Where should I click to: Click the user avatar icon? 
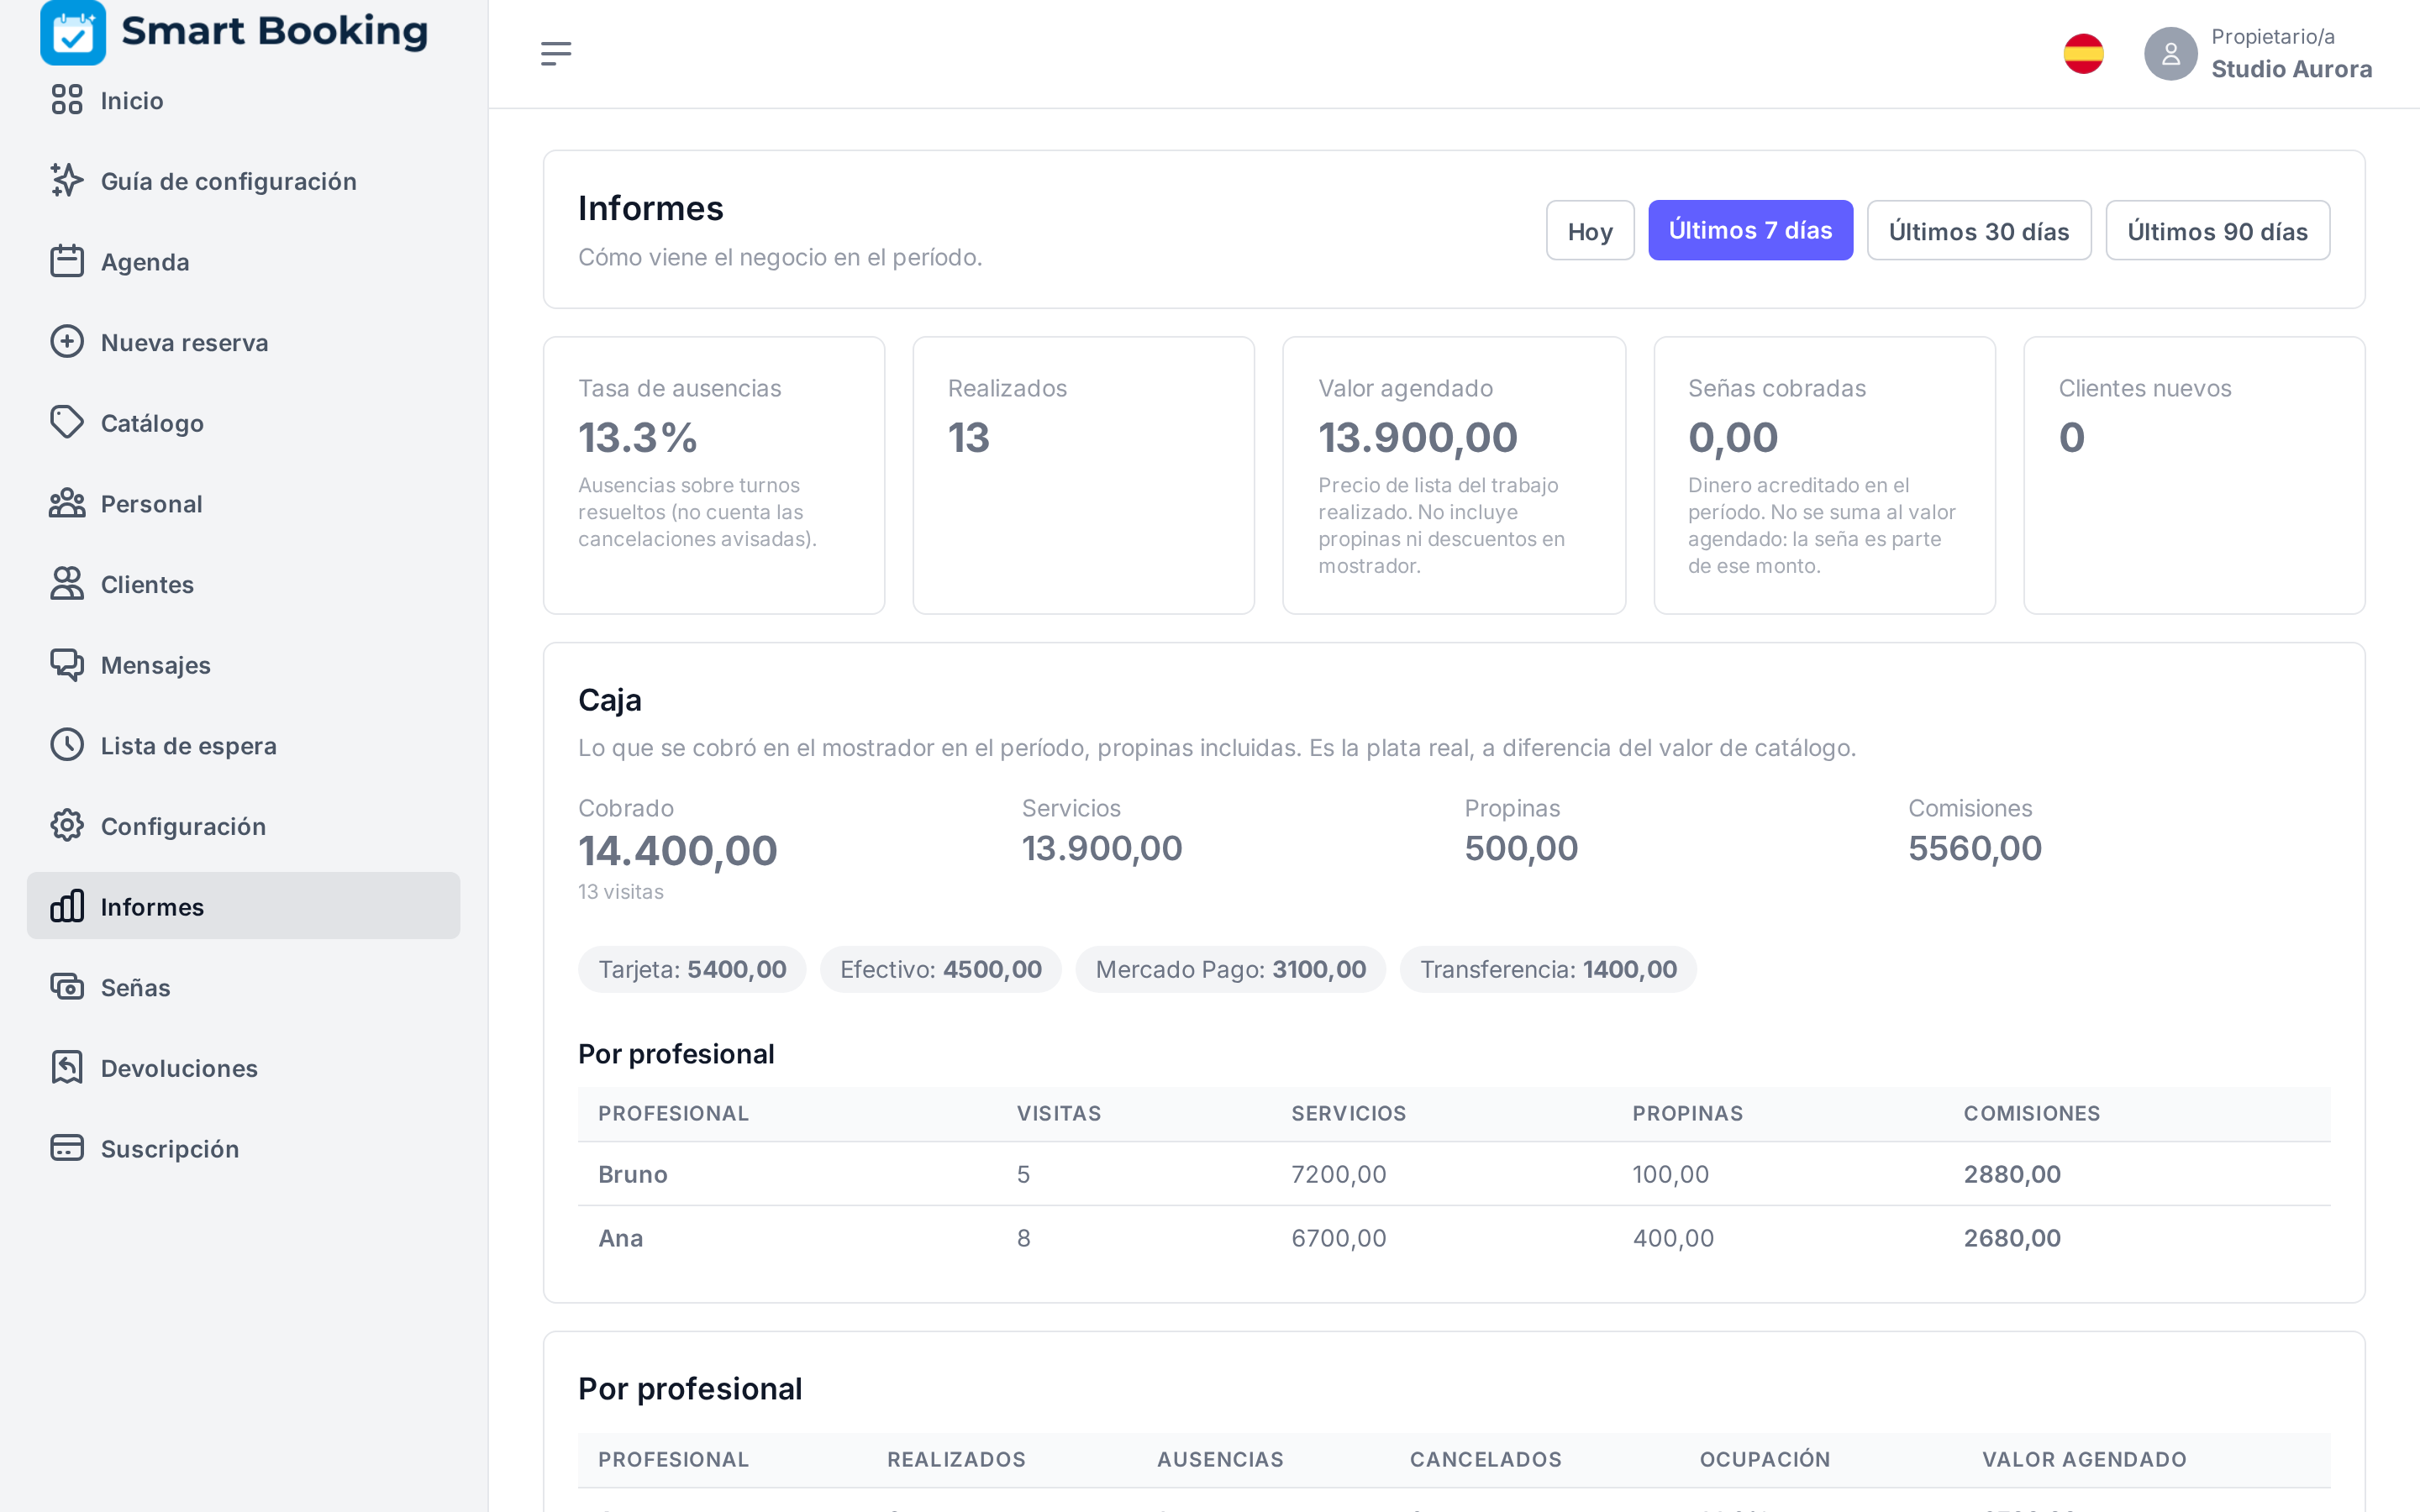pos(2170,54)
